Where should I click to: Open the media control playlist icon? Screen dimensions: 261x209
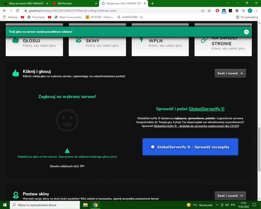[243, 11]
